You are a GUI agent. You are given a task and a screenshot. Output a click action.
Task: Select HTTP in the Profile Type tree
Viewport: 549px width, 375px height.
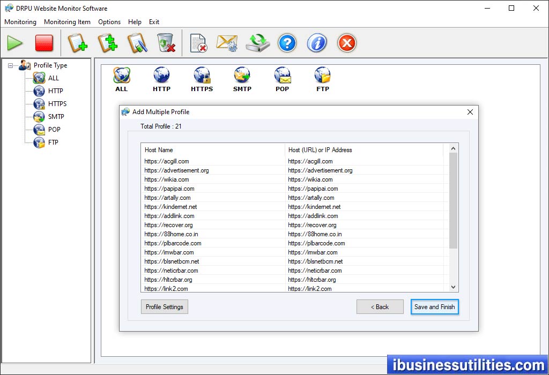[x=56, y=91]
